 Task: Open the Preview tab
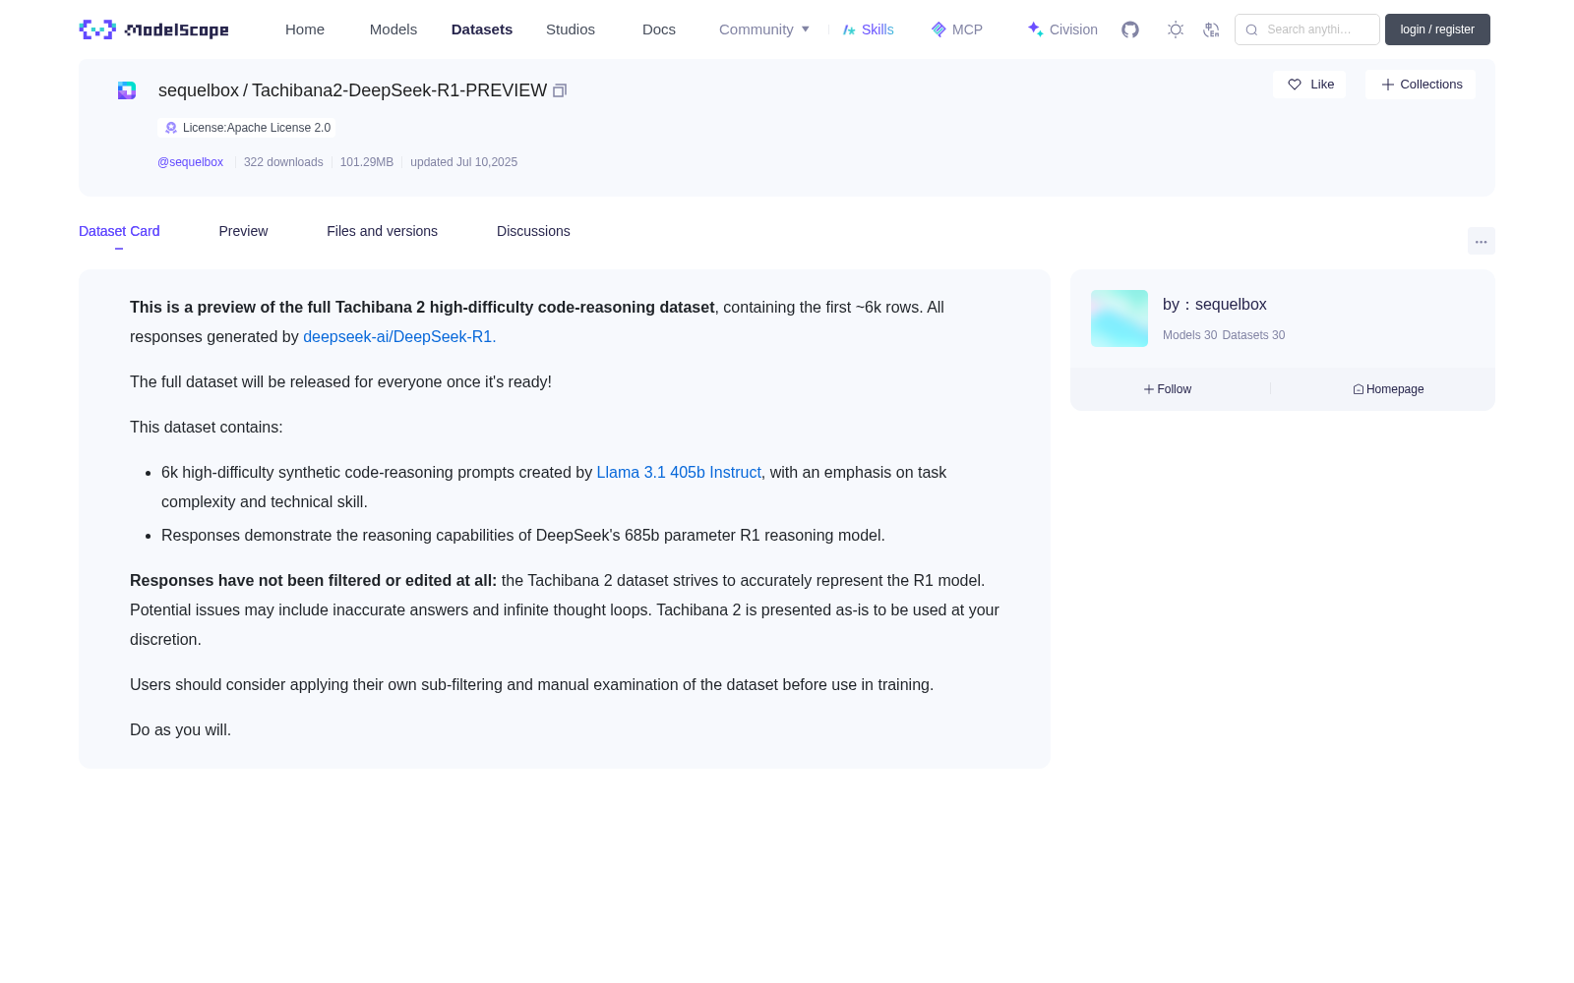click(x=243, y=231)
